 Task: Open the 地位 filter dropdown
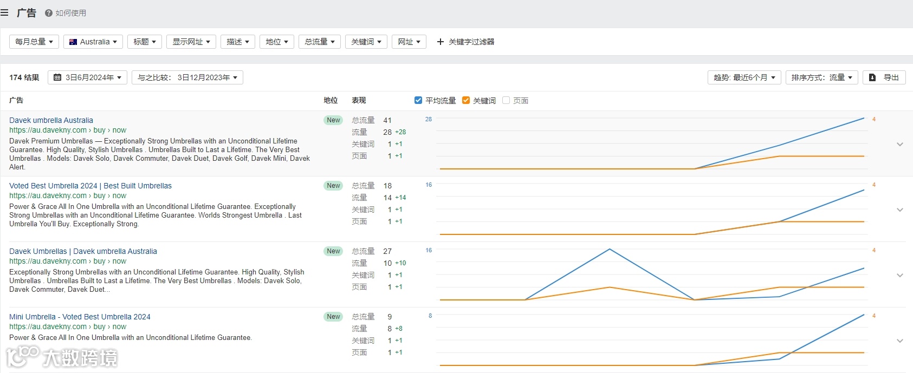click(x=277, y=42)
